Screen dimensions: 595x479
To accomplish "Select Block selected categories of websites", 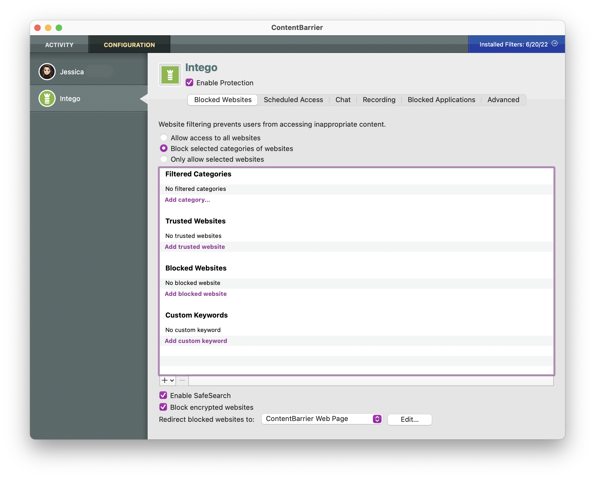I will [164, 148].
